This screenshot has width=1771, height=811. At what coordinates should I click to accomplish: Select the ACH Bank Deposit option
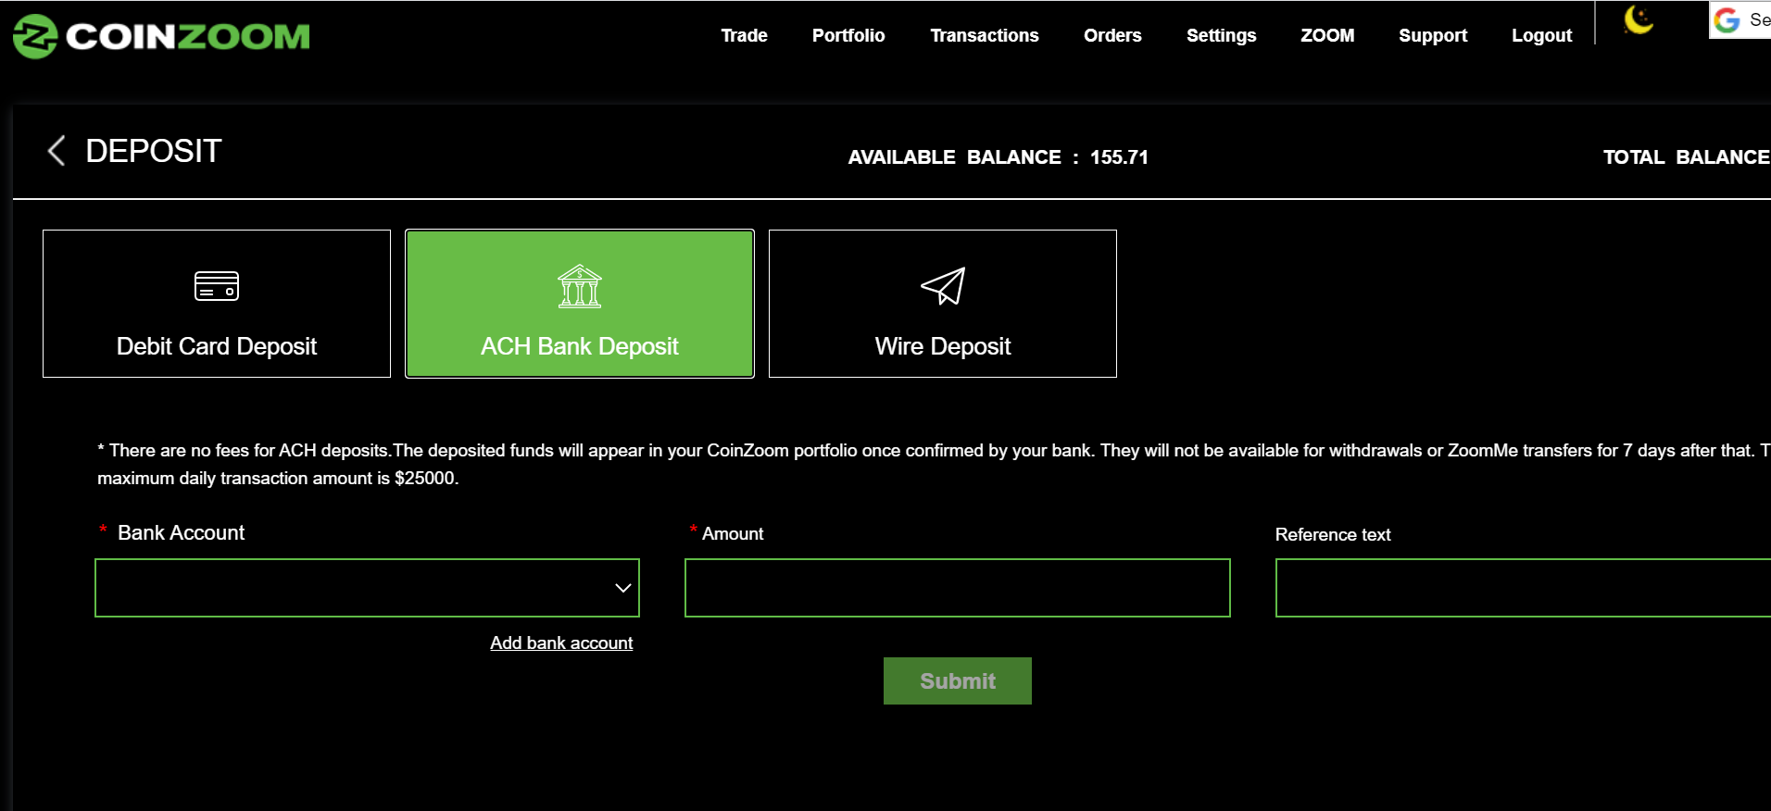pos(580,304)
